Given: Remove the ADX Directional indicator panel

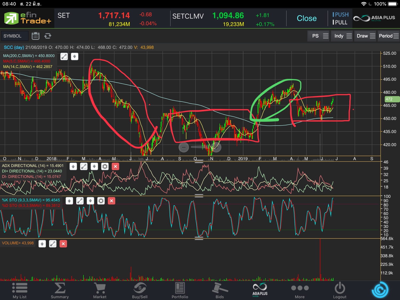Looking at the screenshot, I should click(x=115, y=167).
